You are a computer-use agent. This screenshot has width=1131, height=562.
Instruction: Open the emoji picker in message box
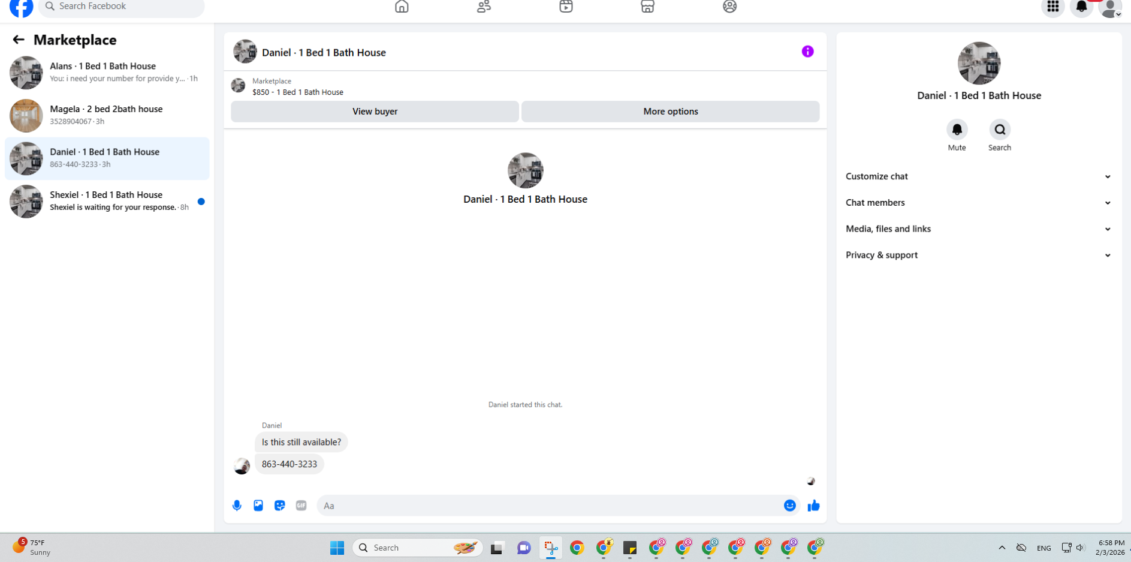tap(790, 506)
